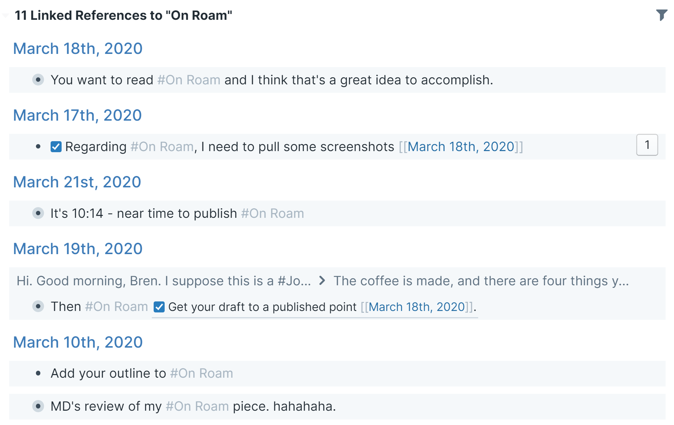Follow [[March 18th, 2020]] link after 'screenshots'

tap(461, 147)
